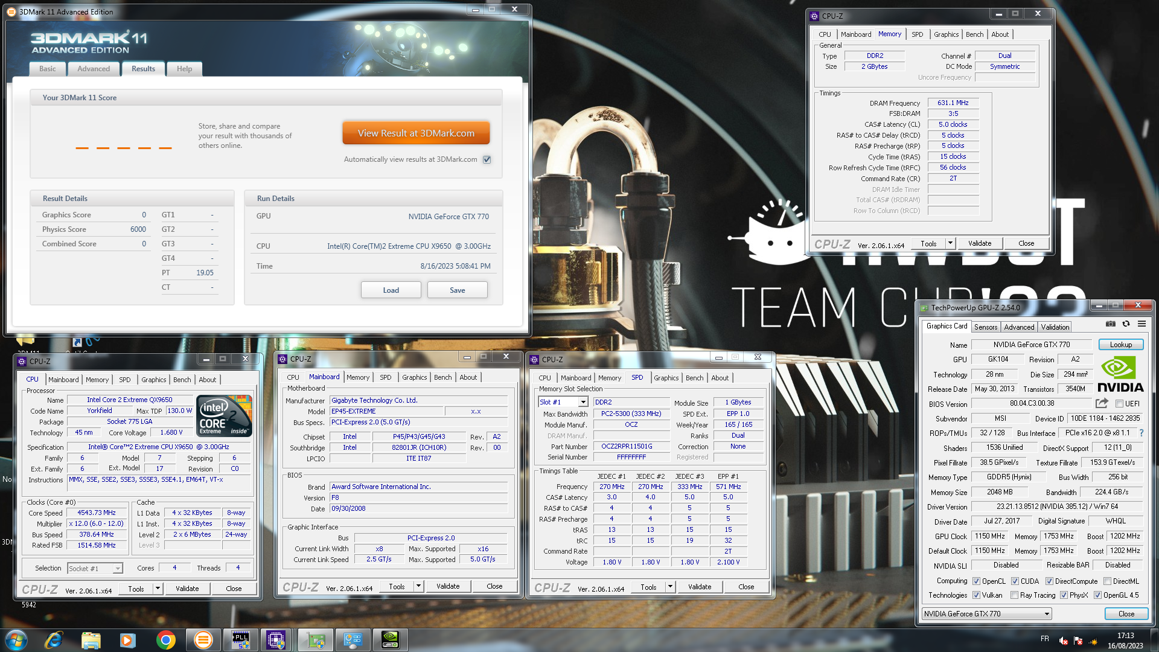The image size is (1159, 652).
Task: Expand Tools arrow in CPU-Z Mainboard window
Action: (x=418, y=586)
